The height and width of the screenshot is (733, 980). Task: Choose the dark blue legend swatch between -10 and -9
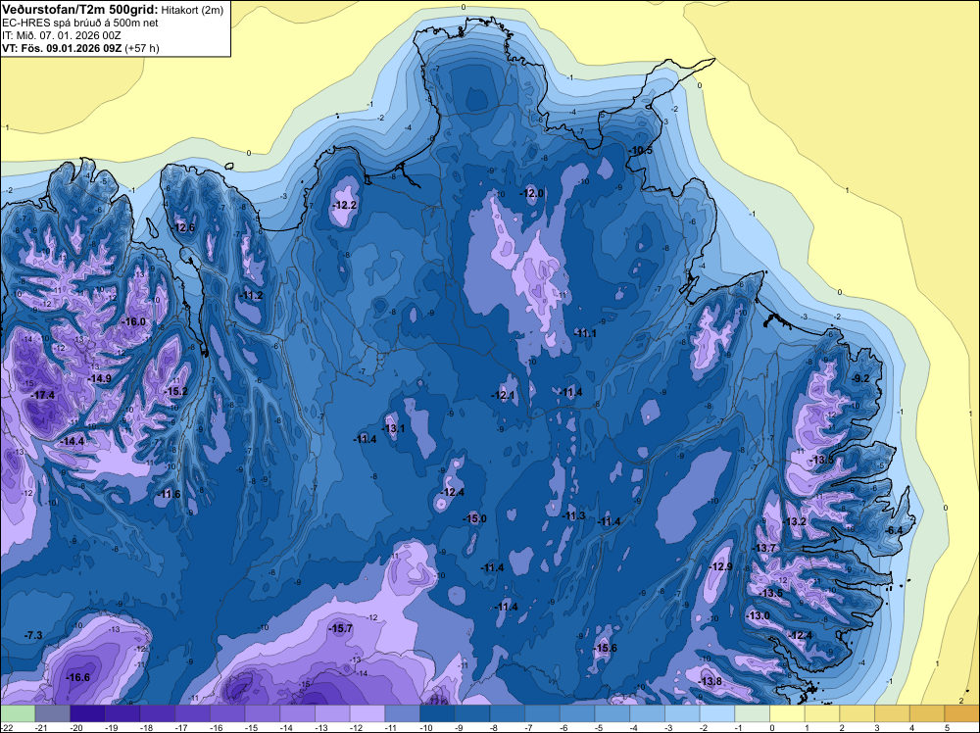click(x=437, y=713)
